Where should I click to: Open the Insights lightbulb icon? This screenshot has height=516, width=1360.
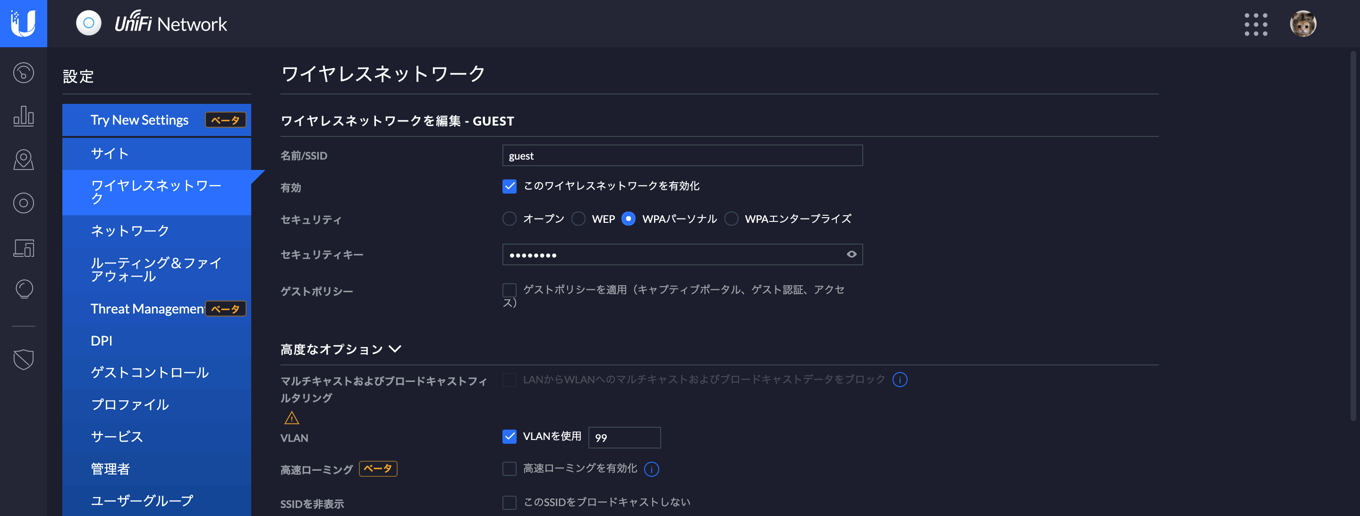(x=23, y=289)
